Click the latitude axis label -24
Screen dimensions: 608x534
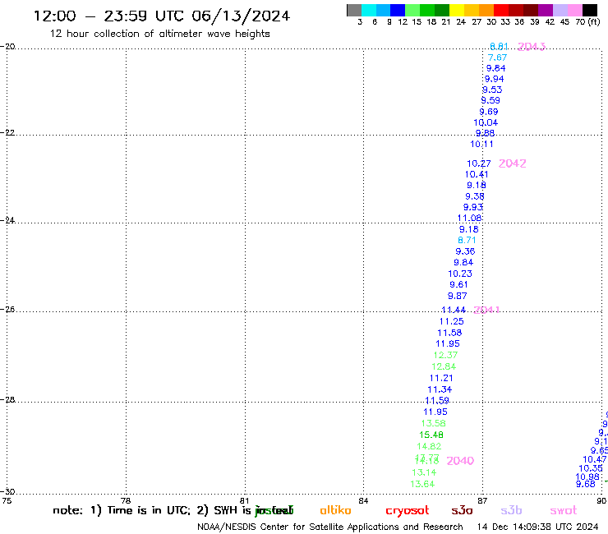(x=7, y=220)
